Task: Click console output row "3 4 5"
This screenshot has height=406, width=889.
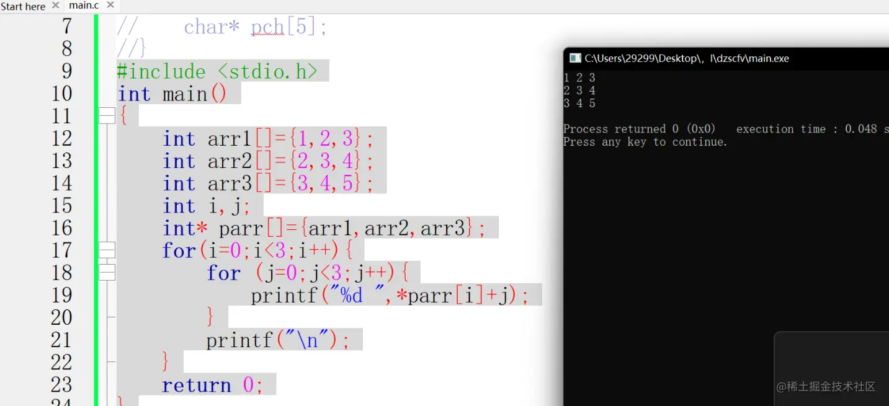Action: coord(579,104)
